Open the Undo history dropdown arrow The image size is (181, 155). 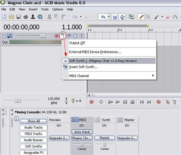point(81,16)
